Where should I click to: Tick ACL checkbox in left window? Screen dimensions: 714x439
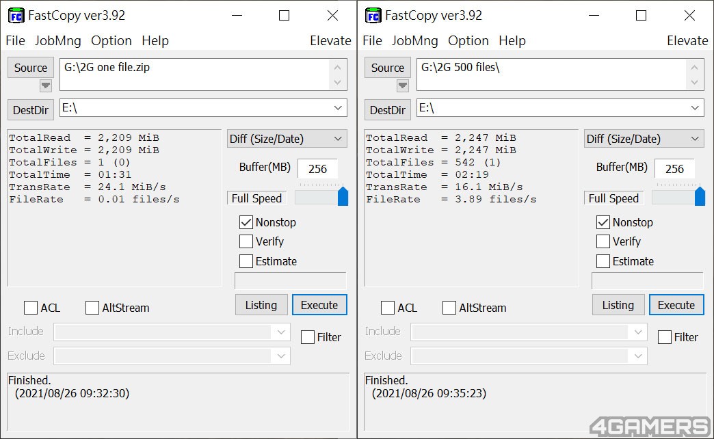pyautogui.click(x=31, y=308)
